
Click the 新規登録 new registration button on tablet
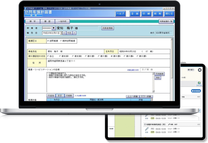(196, 91)
